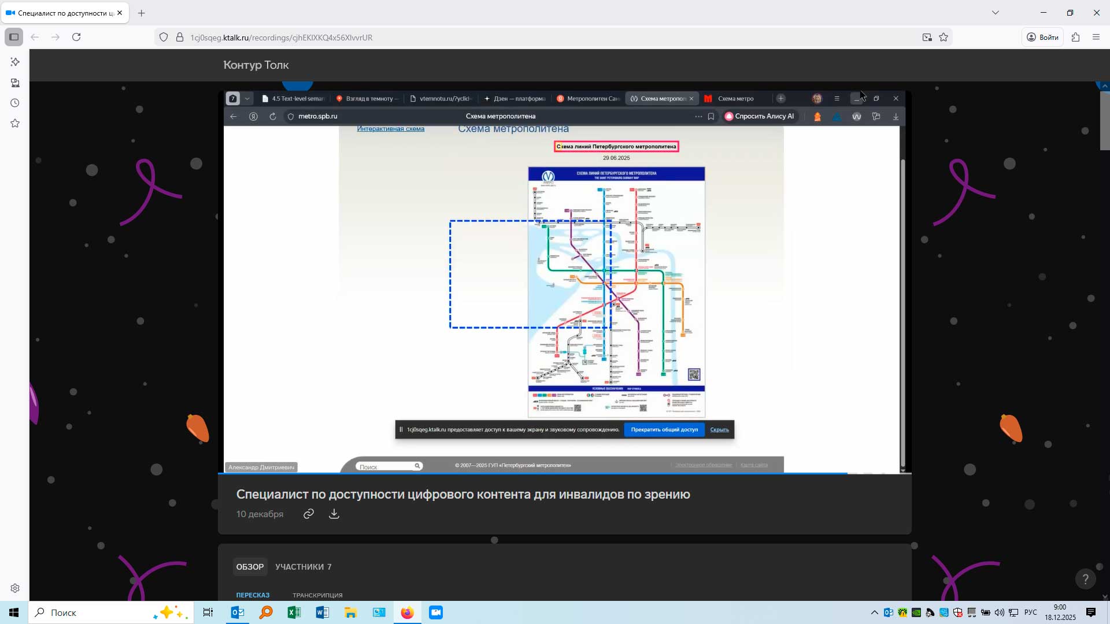1110x624 pixels.
Task: Open the history icon in sidebar
Action: 15,103
